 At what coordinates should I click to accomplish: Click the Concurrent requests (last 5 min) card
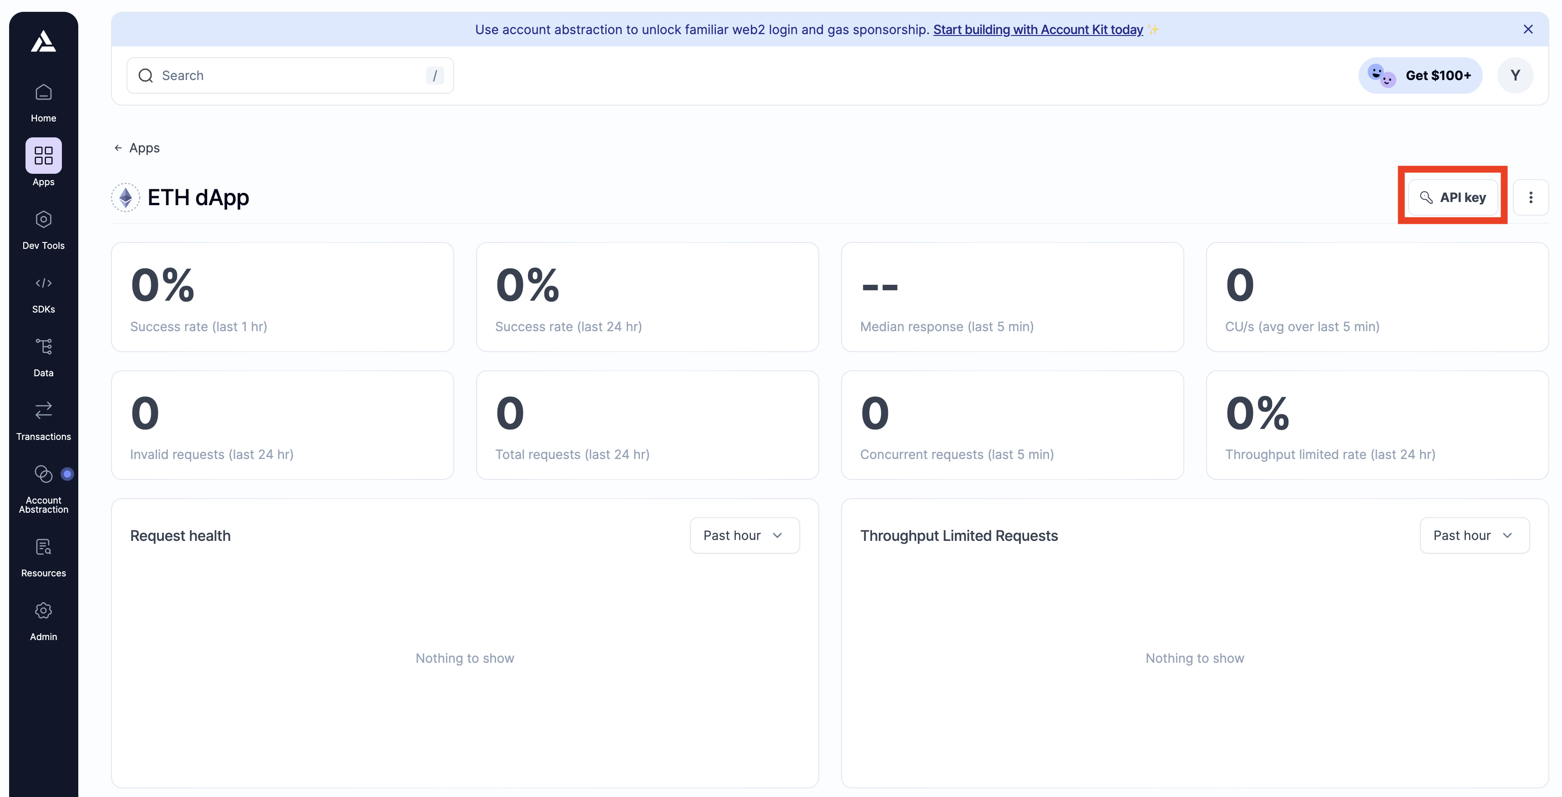1012,425
